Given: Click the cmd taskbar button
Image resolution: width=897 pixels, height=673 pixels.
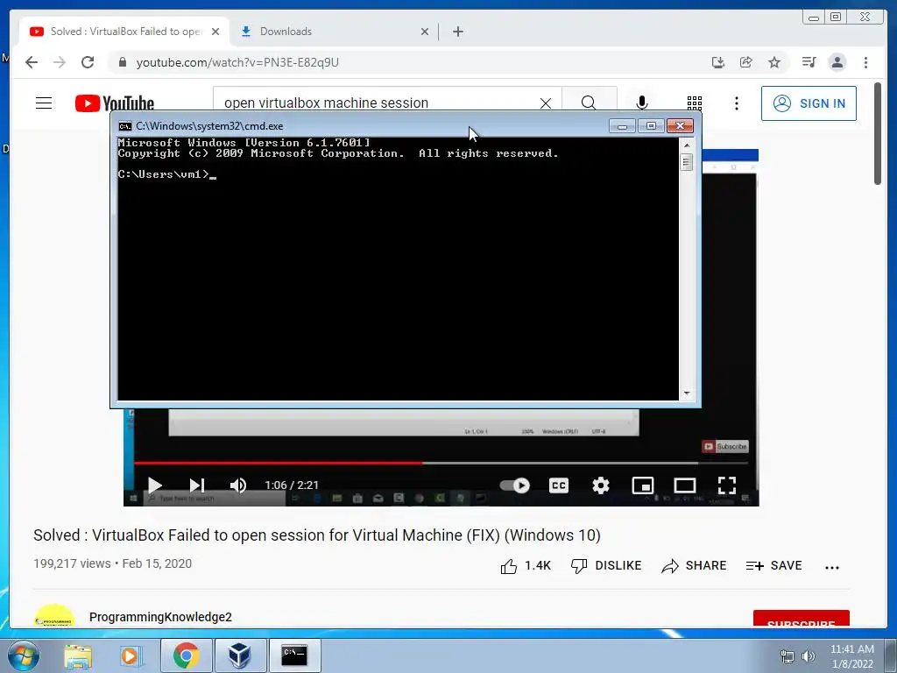Looking at the screenshot, I should [x=294, y=655].
